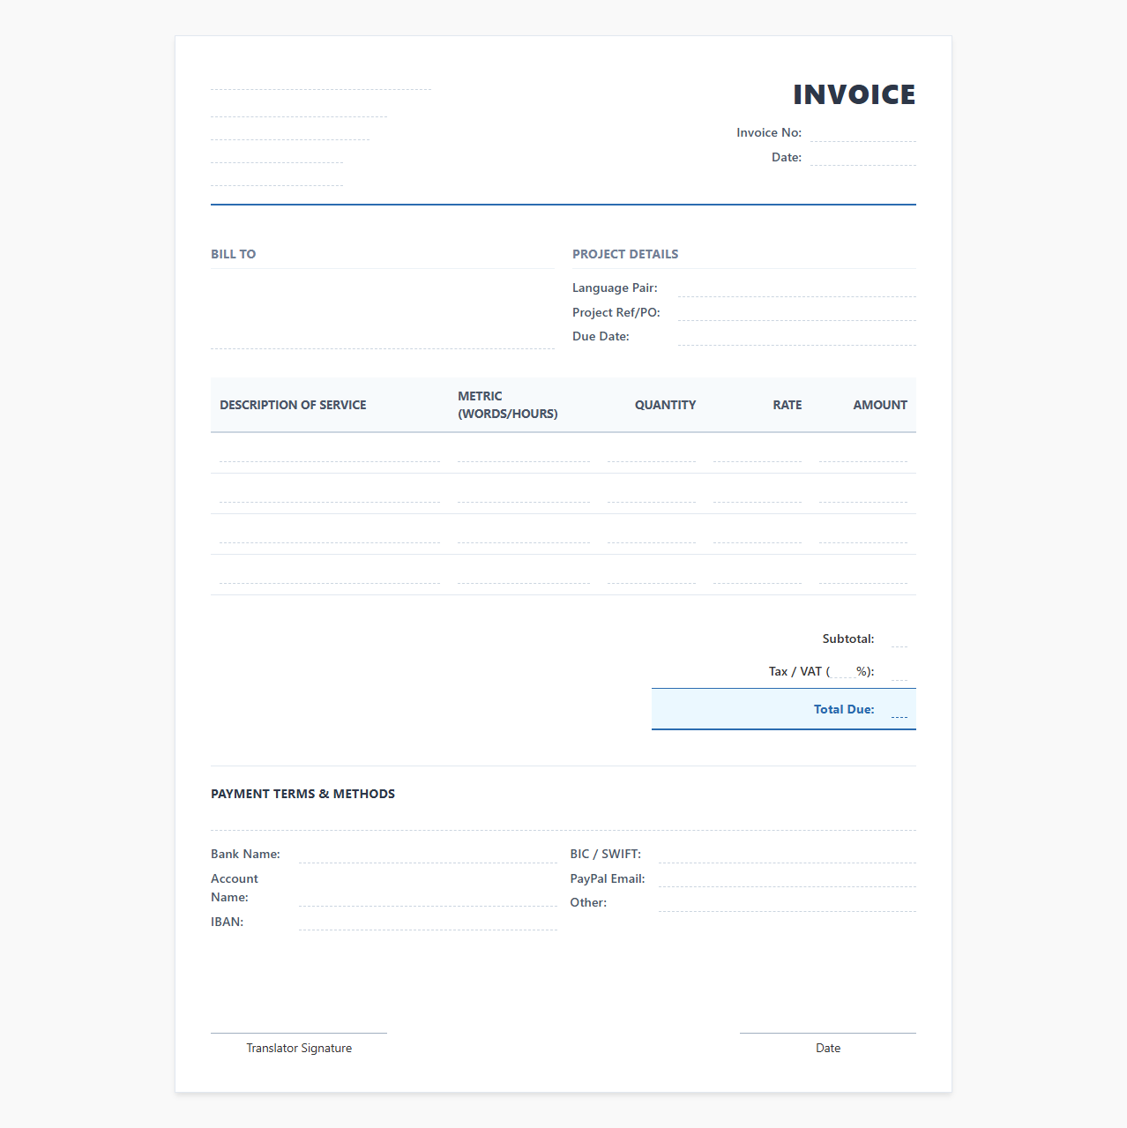
Task: Click the Tax / VAT percentage blank
Action: coord(843,671)
